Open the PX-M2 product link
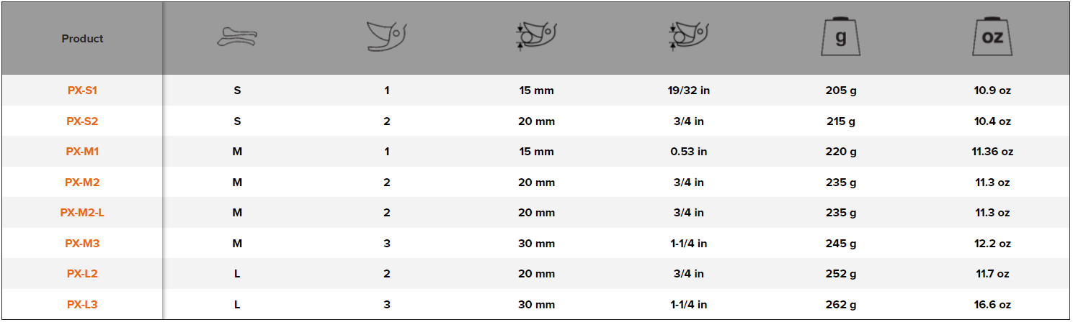1073x322 pixels. coord(82,183)
